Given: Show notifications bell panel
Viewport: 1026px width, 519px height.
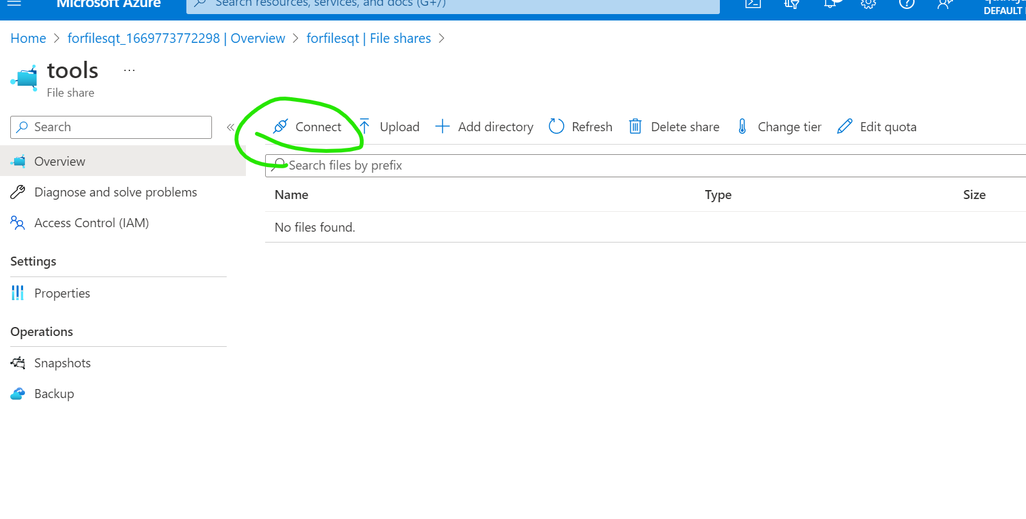Looking at the screenshot, I should click(830, 3).
